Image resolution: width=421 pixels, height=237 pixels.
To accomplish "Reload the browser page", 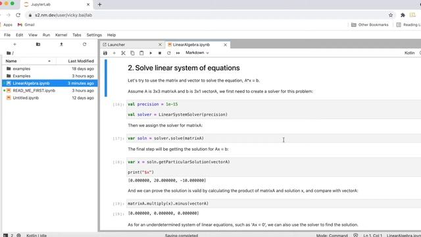I will [18, 15].
